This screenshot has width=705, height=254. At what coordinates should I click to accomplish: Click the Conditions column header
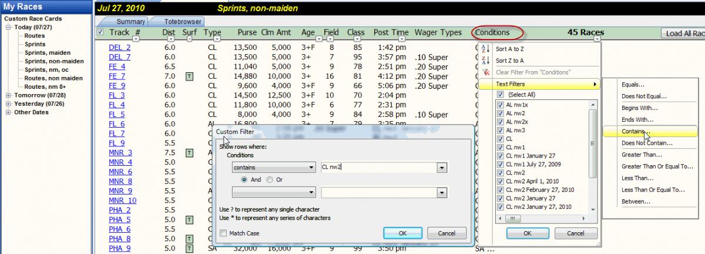click(x=492, y=33)
